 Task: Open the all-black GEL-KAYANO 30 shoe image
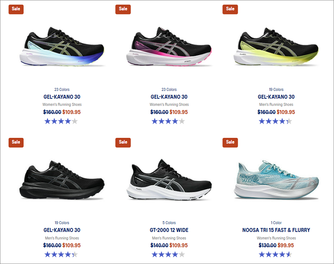pyautogui.click(x=62, y=180)
